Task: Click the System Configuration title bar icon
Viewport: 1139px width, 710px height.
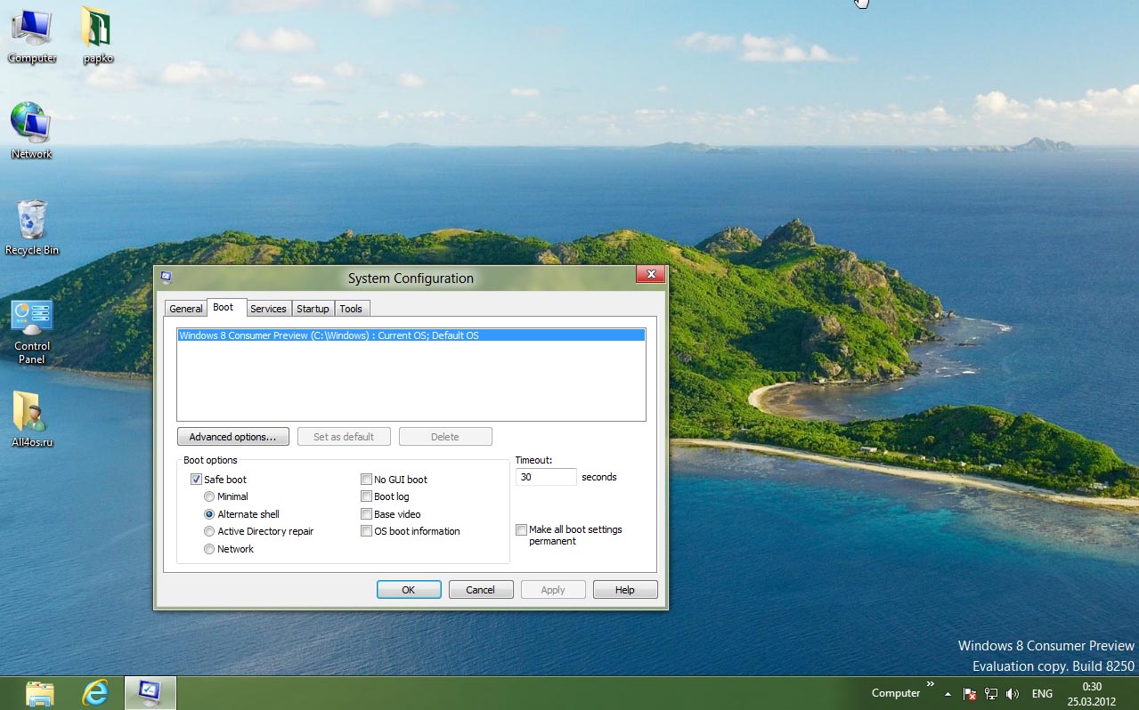Action: click(x=166, y=277)
